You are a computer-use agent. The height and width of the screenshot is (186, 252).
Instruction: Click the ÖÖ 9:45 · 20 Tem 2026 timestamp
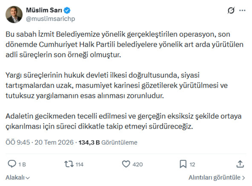[x=39, y=142]
